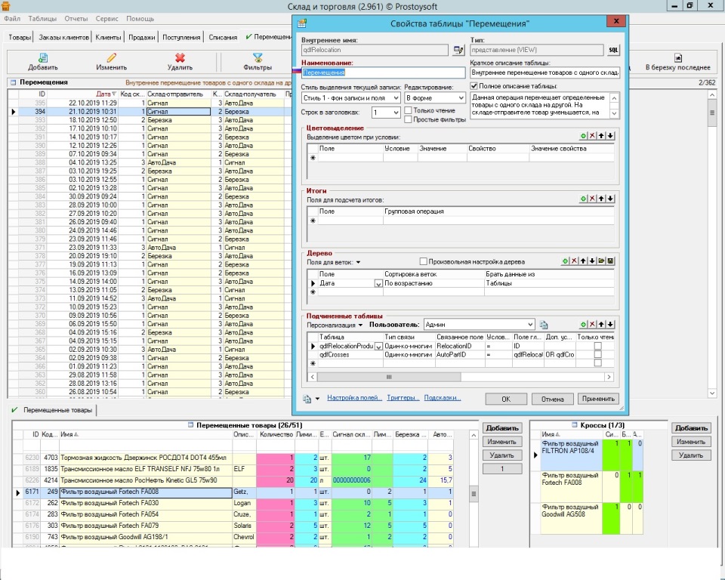Click the copy icon next to Пользователь dropdown
The height and width of the screenshot is (580, 725).
pyautogui.click(x=543, y=324)
